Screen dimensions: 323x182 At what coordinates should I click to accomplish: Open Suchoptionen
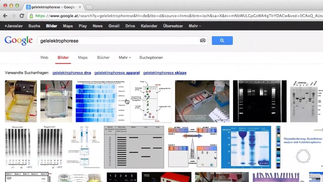[x=151, y=57]
